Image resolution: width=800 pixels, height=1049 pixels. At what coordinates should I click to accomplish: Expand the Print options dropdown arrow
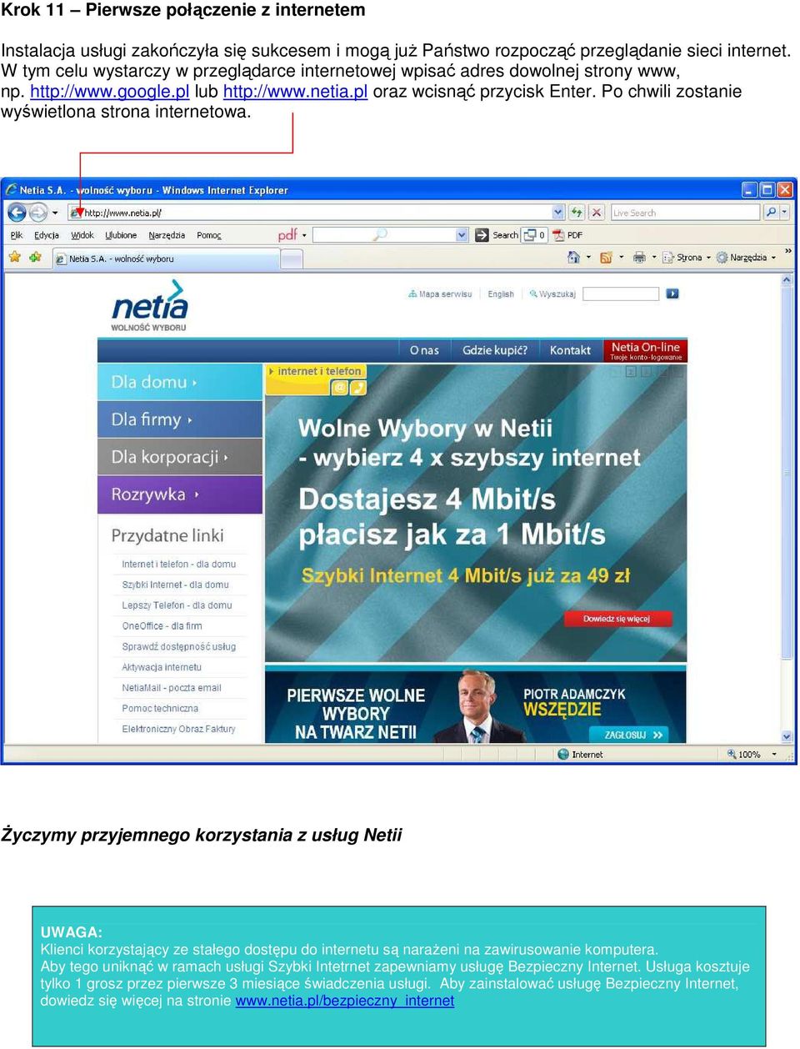click(654, 258)
